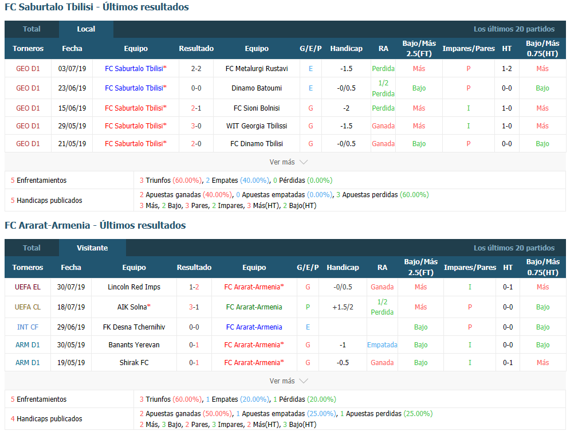Switch to Total tab for FC Ararat-Armenia

point(32,248)
